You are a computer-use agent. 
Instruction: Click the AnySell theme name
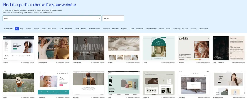coord(5,63)
